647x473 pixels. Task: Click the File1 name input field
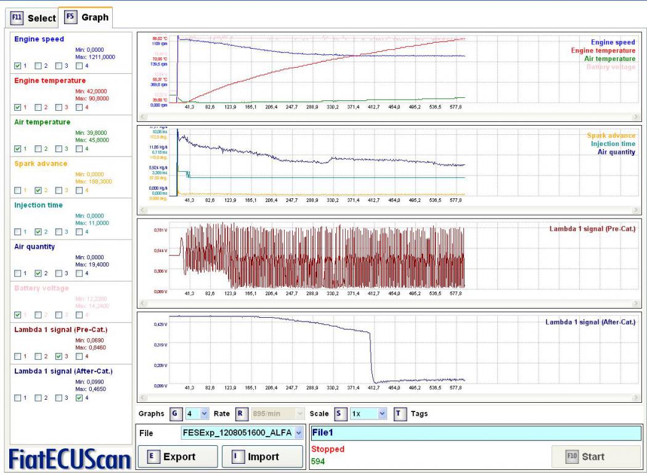(474, 433)
